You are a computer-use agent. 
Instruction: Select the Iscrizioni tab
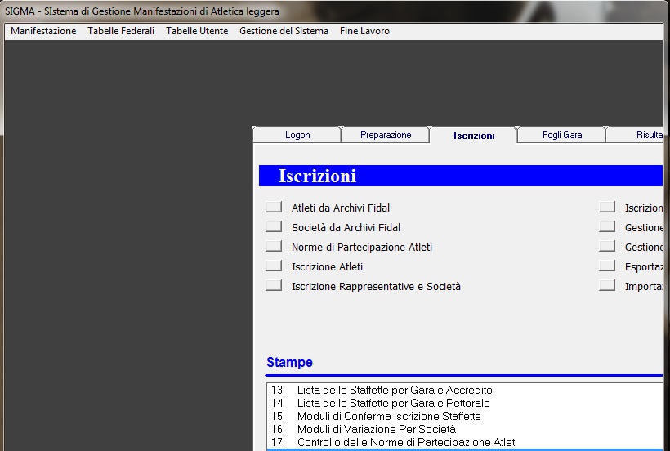pyautogui.click(x=474, y=136)
